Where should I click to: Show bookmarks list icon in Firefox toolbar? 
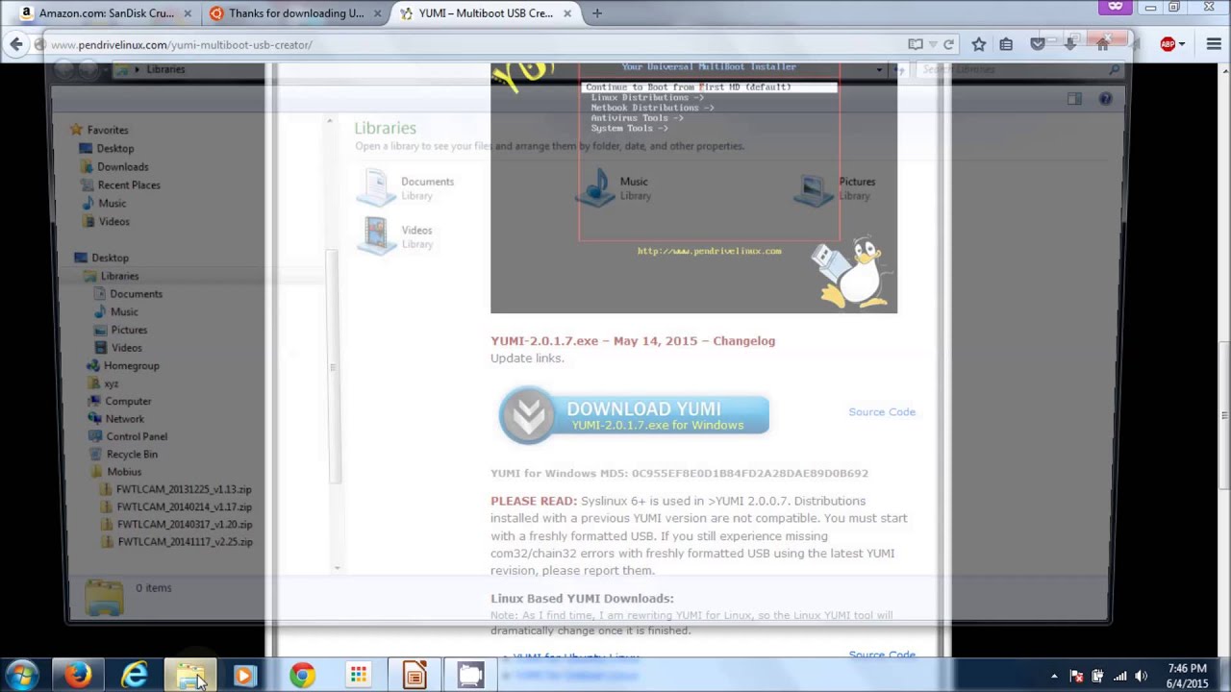1006,44
